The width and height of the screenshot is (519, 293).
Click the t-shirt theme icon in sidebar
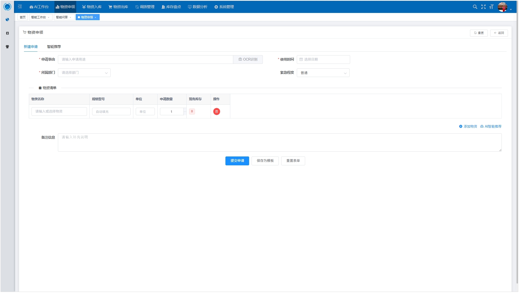pyautogui.click(x=7, y=47)
